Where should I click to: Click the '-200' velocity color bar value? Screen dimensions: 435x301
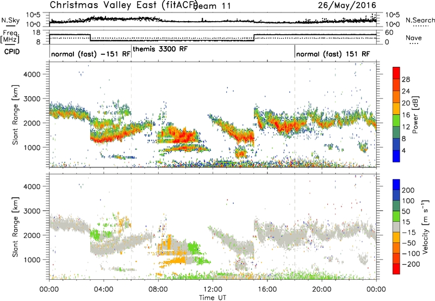411,264
